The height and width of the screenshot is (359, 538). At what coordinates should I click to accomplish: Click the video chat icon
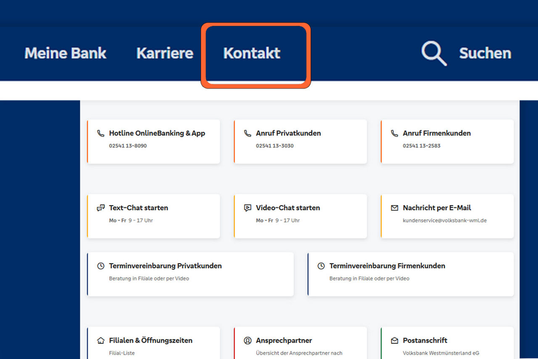248,208
